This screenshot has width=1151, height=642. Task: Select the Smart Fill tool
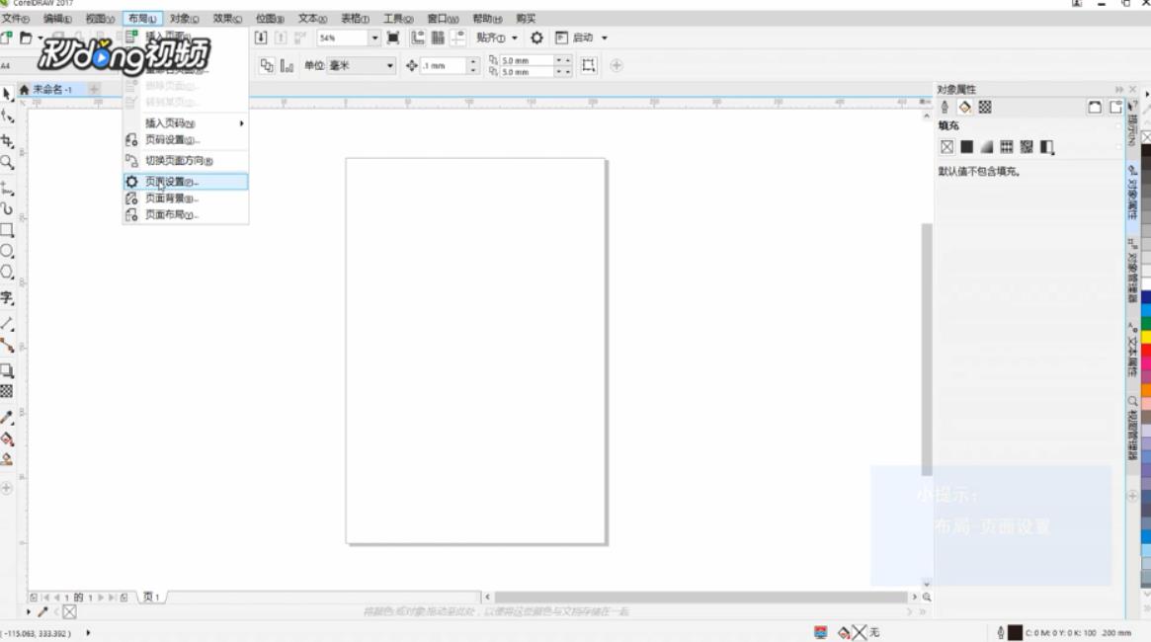click(x=7, y=459)
